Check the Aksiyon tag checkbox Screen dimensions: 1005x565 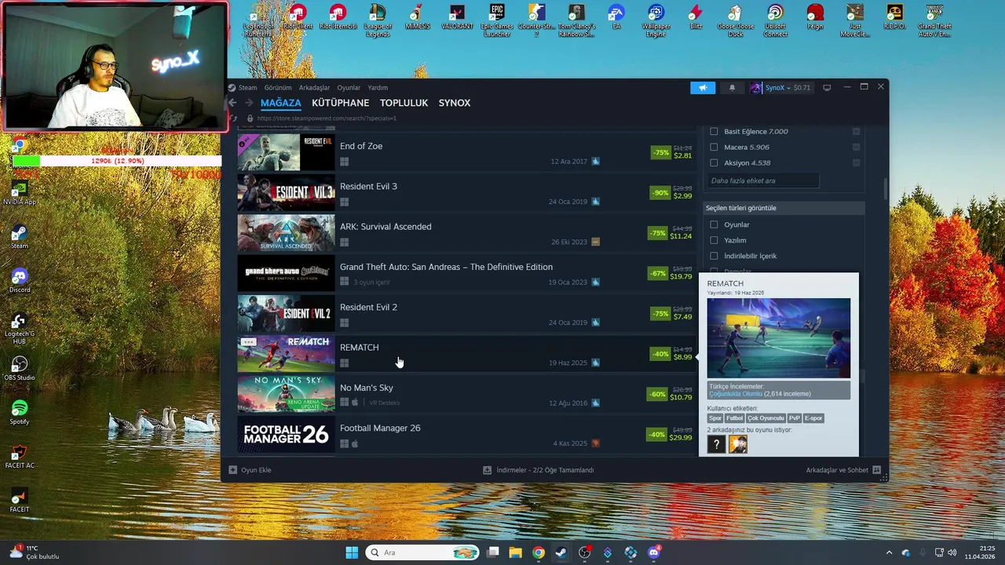[714, 163]
